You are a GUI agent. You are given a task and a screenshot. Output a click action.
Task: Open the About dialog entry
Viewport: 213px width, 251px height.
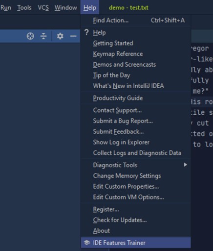pos(136,230)
